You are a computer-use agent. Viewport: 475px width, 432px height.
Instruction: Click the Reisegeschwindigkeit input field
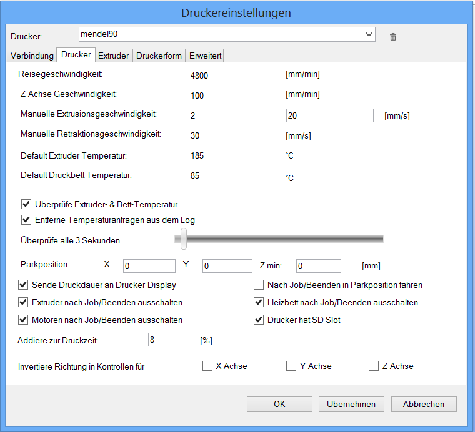(232, 76)
